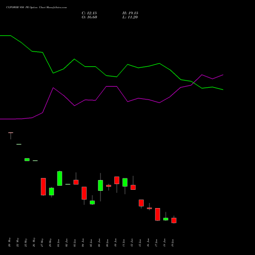Click the 01 Jun date label
Image resolution: width=255 pixels, height=255 pixels.
pos(58,243)
